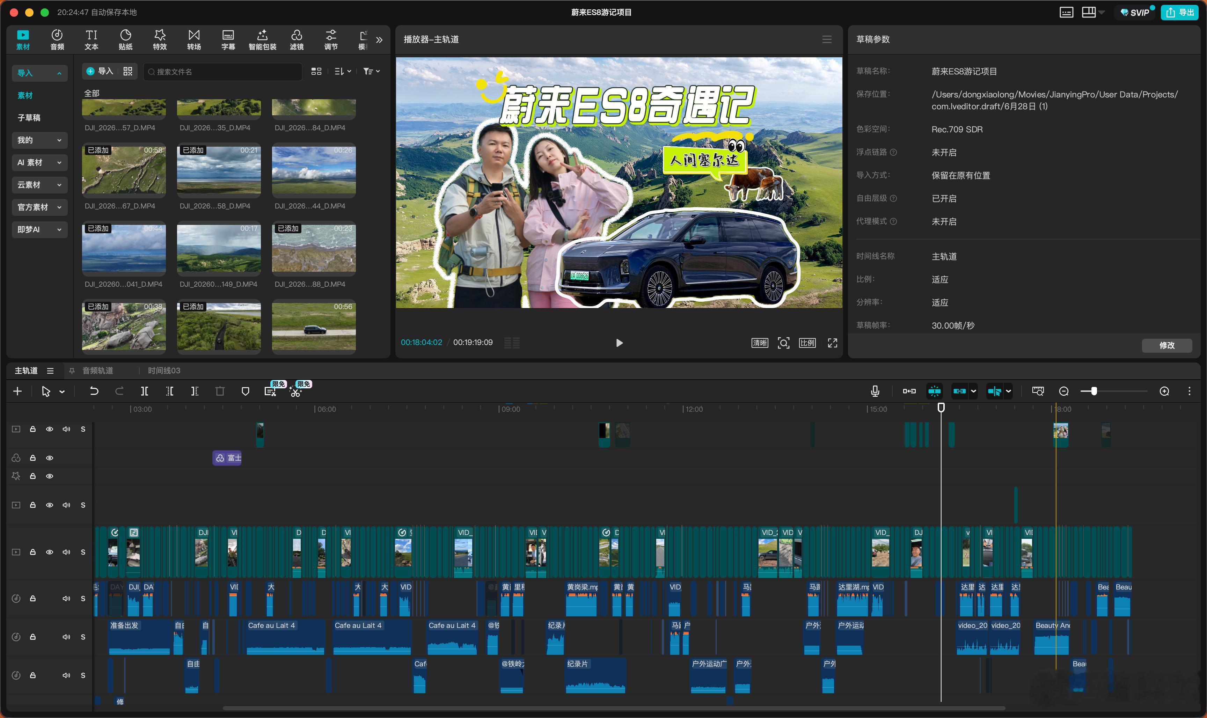The height and width of the screenshot is (718, 1207).
Task: Lock the sticker track containing 富士 clip
Action: click(x=32, y=458)
